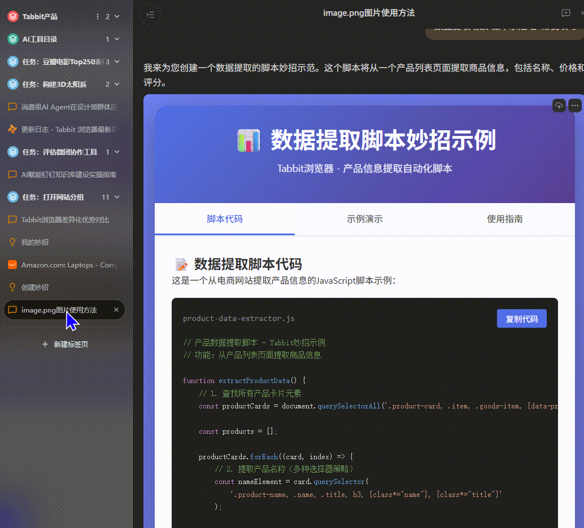584x528 pixels.
Task: Click the 打开网站分组 task icon
Action: coord(13,197)
